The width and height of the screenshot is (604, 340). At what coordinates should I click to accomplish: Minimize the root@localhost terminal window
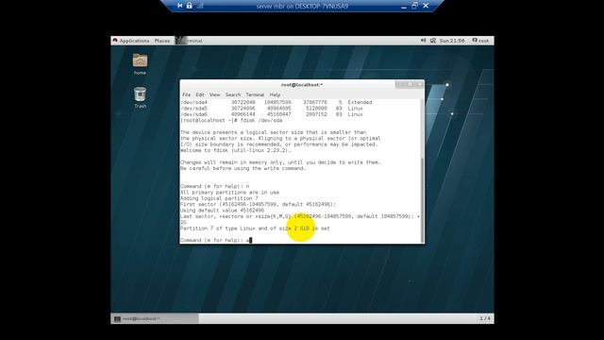(x=401, y=84)
